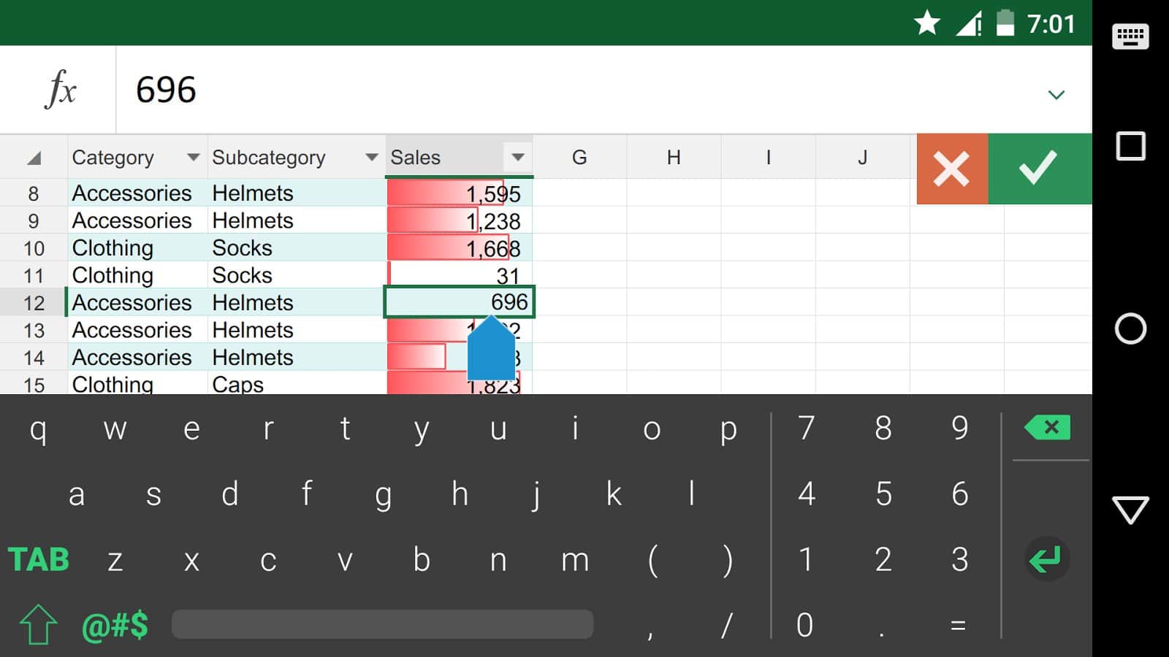Expand the formula bar chevron

(x=1056, y=94)
